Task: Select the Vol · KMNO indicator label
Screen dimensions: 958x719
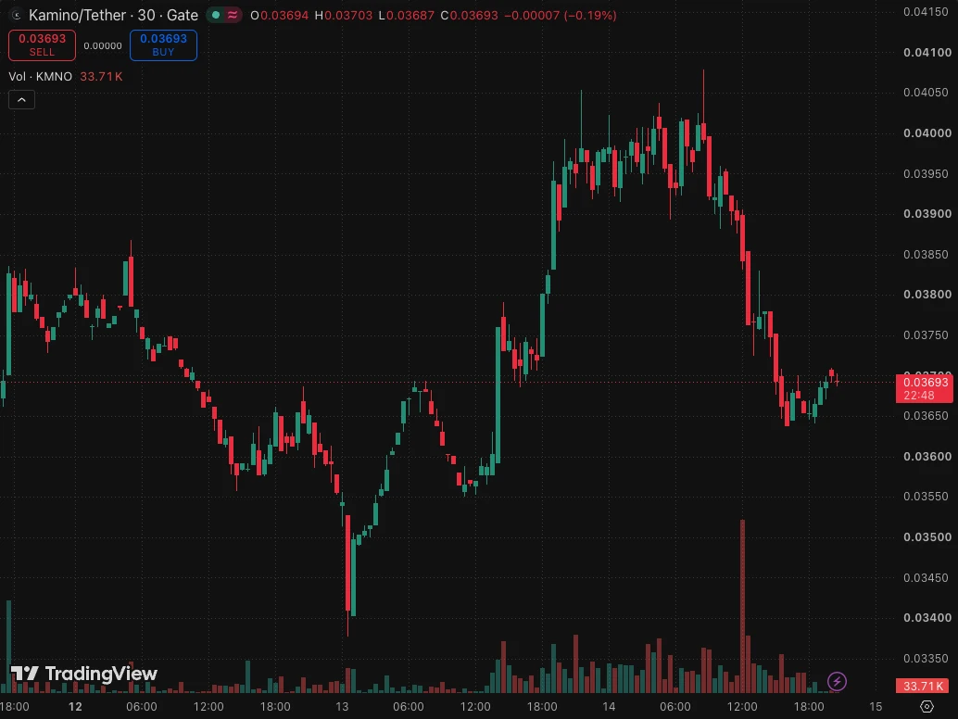Action: coord(41,76)
